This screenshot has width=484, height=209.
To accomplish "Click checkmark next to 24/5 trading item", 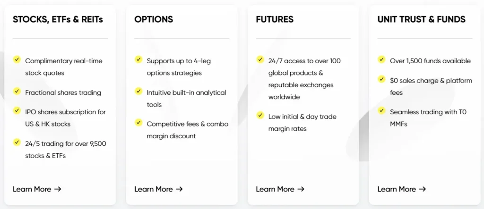I will point(17,142).
